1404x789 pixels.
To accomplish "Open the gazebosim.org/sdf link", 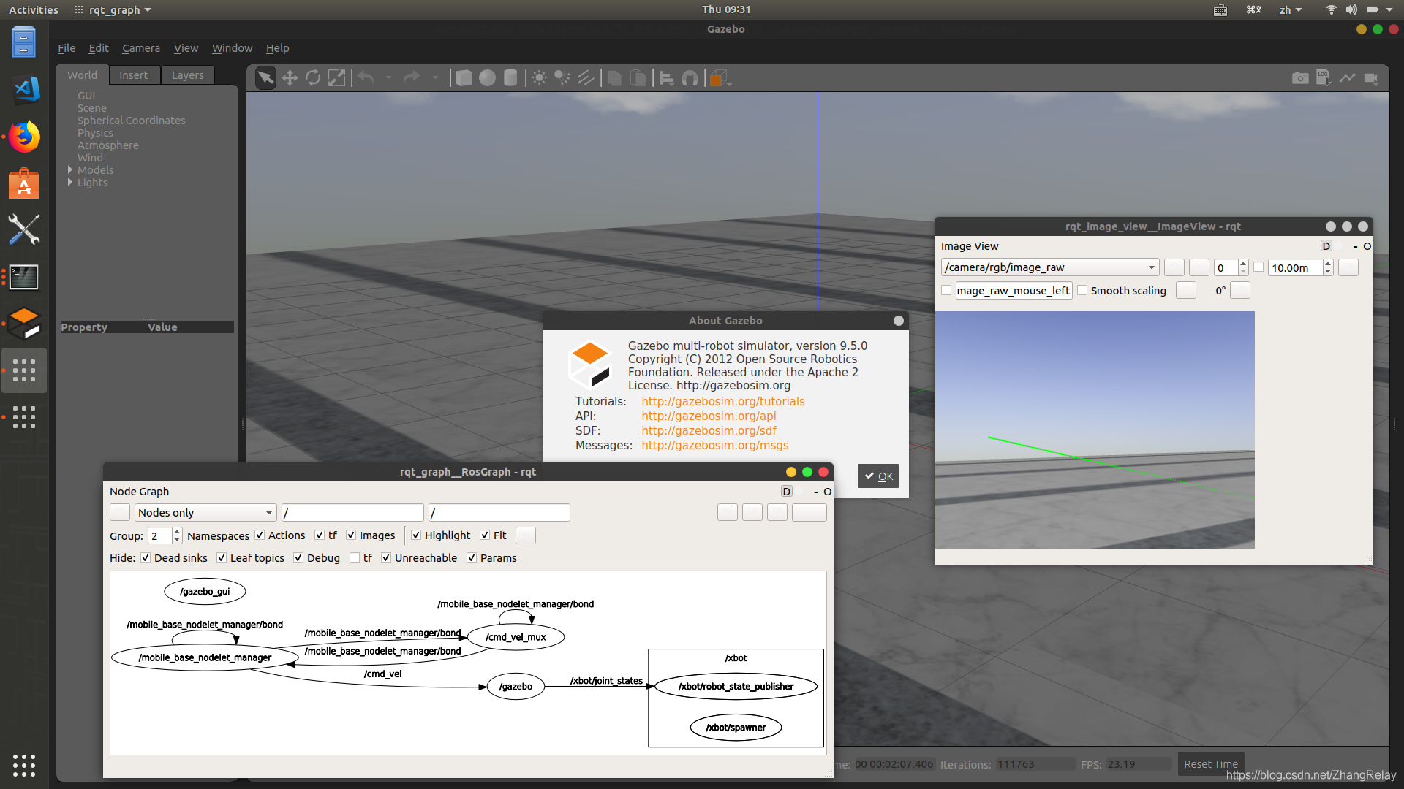I will click(x=709, y=431).
